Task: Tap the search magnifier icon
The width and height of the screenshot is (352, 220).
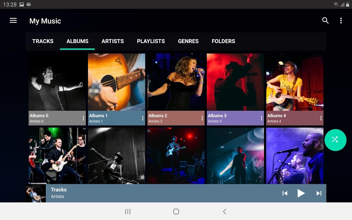Action: [x=325, y=21]
